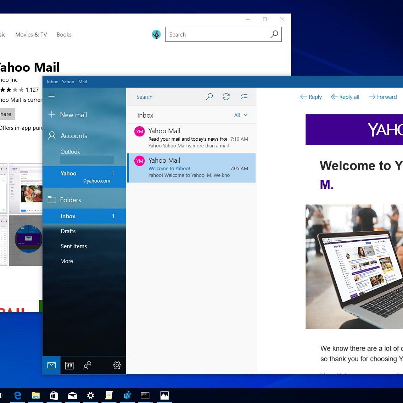Open the hamburger navigation menu in Mail

point(51,97)
